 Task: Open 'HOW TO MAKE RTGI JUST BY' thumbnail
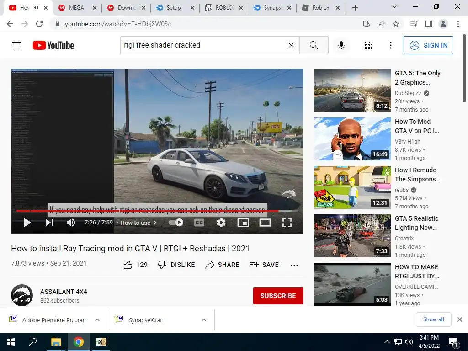[352, 284]
